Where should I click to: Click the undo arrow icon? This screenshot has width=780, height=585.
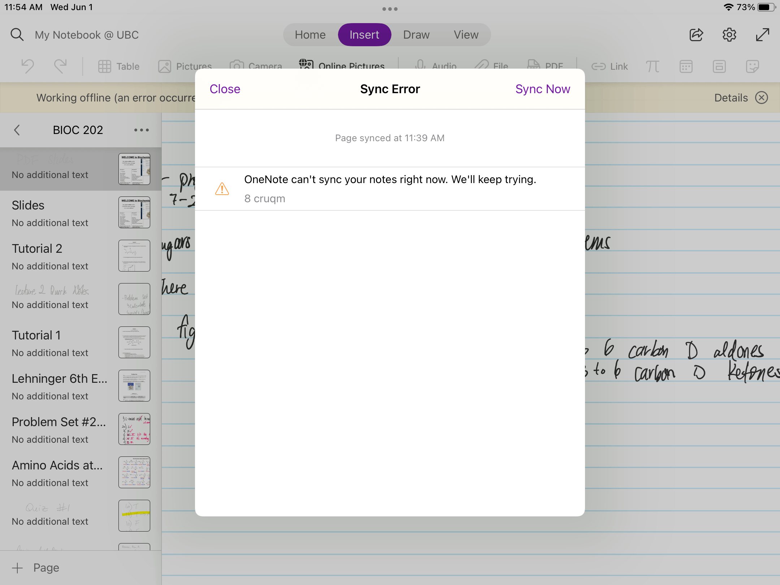pos(28,66)
